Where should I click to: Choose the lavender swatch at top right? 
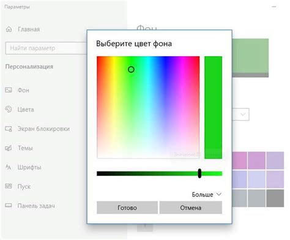275,160
